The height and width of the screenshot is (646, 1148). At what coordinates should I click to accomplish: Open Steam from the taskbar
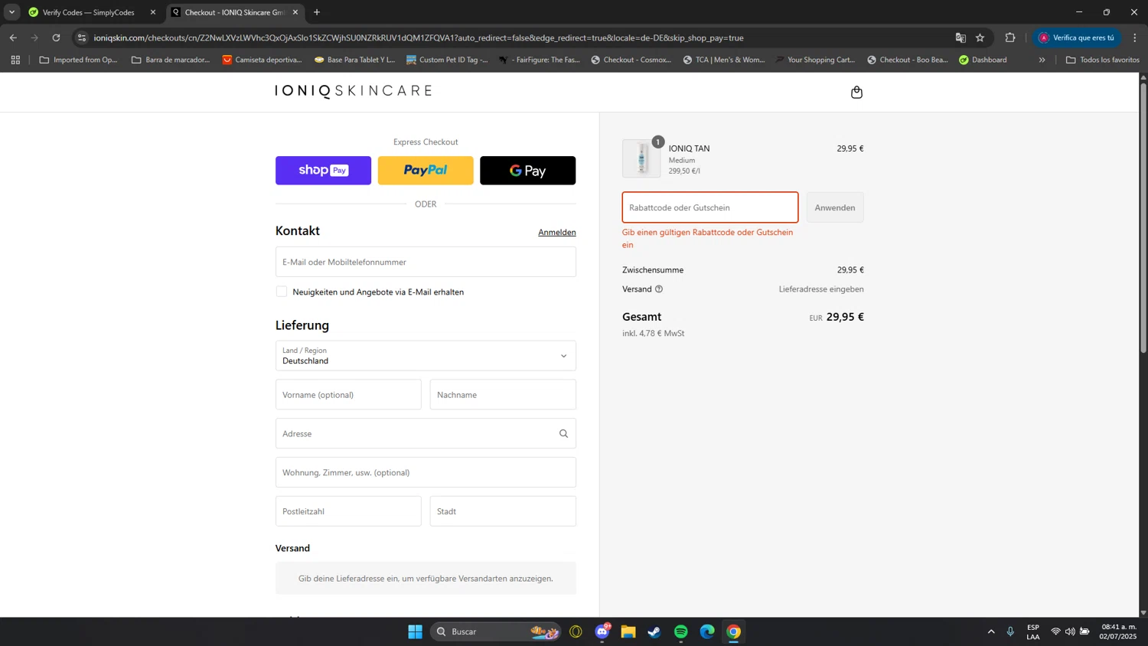(x=654, y=631)
